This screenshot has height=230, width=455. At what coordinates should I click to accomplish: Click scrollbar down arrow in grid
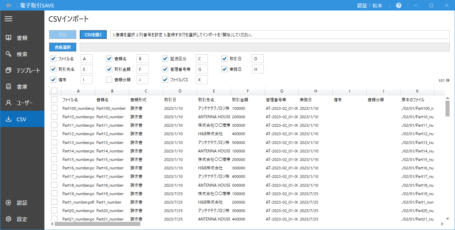coord(447,219)
